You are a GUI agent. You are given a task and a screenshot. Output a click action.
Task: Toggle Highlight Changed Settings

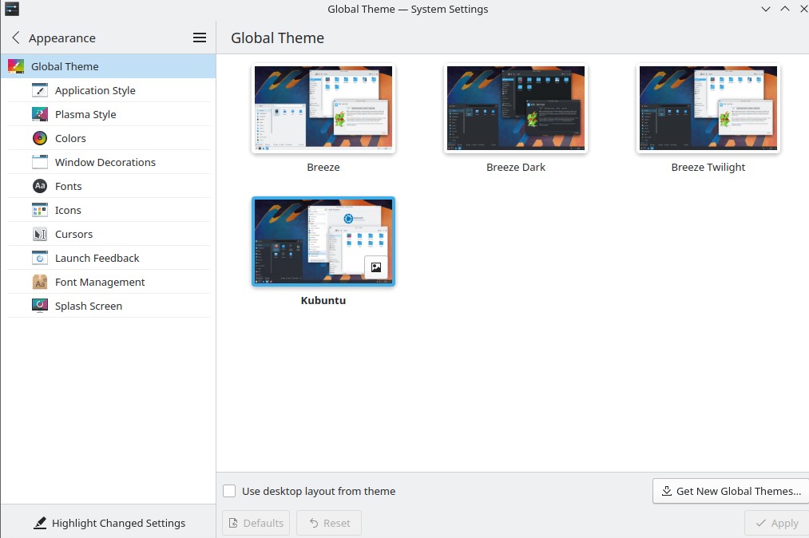tap(109, 523)
